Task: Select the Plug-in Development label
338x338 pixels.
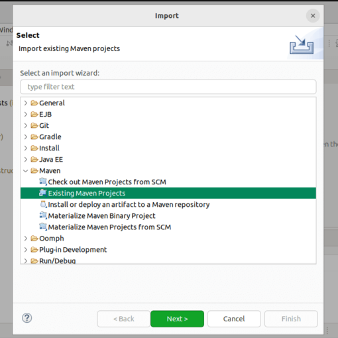Action: 73,250
